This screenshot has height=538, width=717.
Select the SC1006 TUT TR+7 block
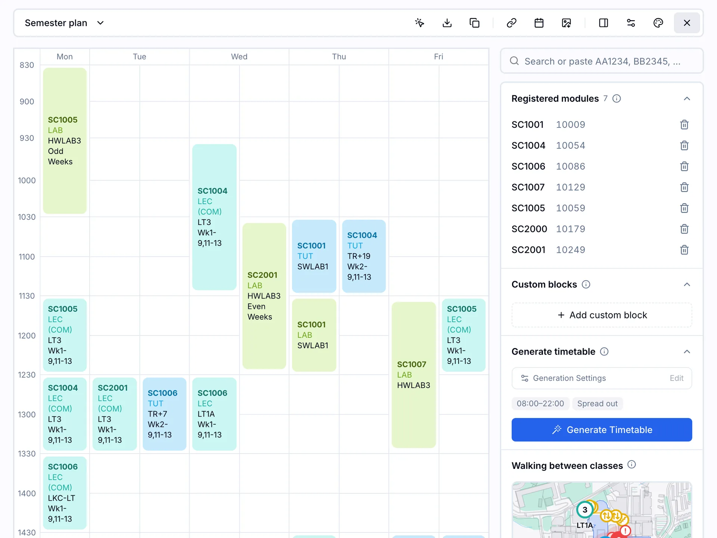click(x=164, y=414)
